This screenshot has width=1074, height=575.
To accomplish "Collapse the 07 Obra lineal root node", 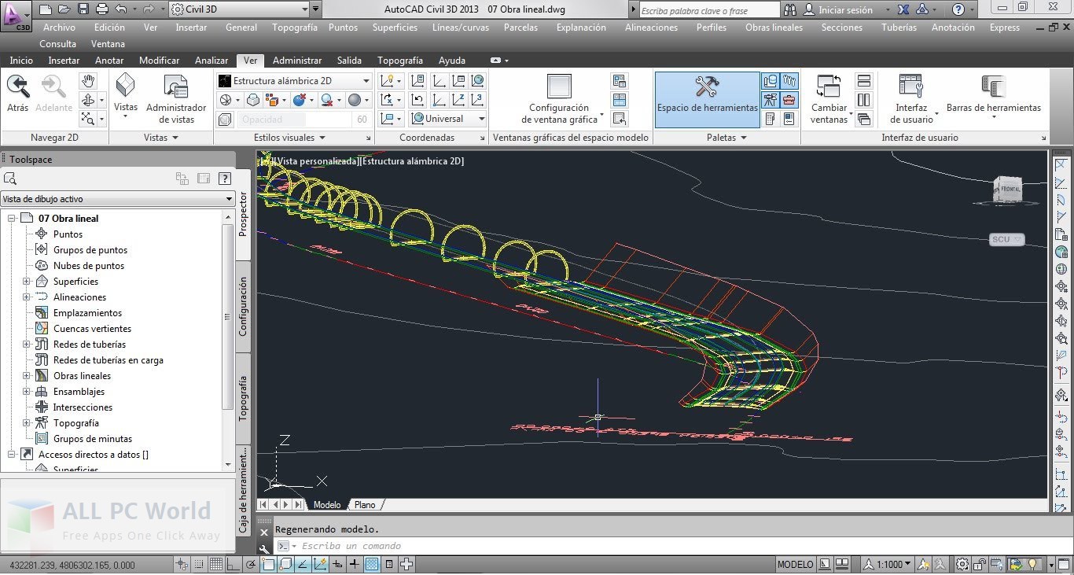I will (12, 219).
